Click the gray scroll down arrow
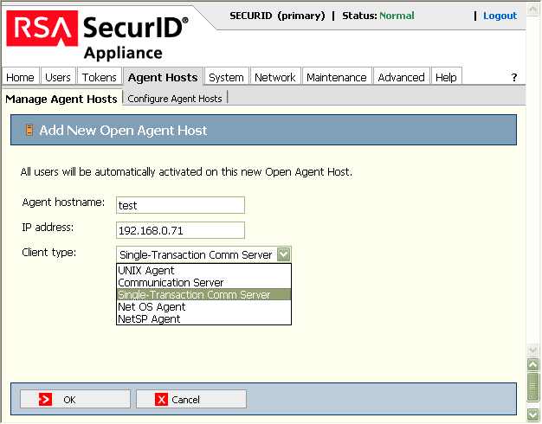Screen dimensions: 542x424 (532, 350)
